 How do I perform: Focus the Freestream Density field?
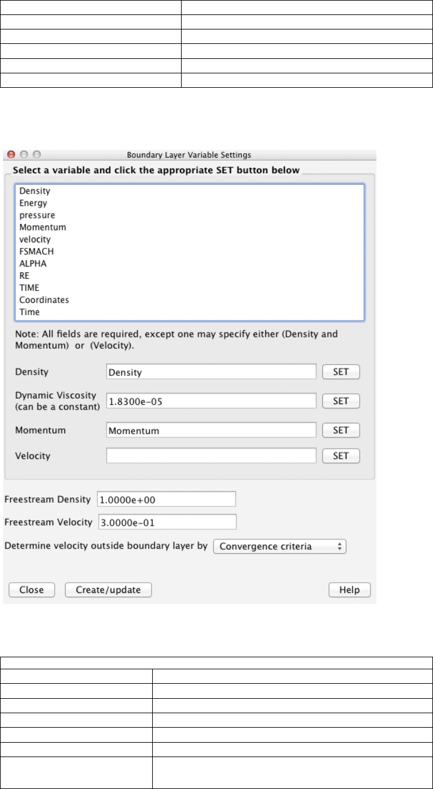pos(166,499)
